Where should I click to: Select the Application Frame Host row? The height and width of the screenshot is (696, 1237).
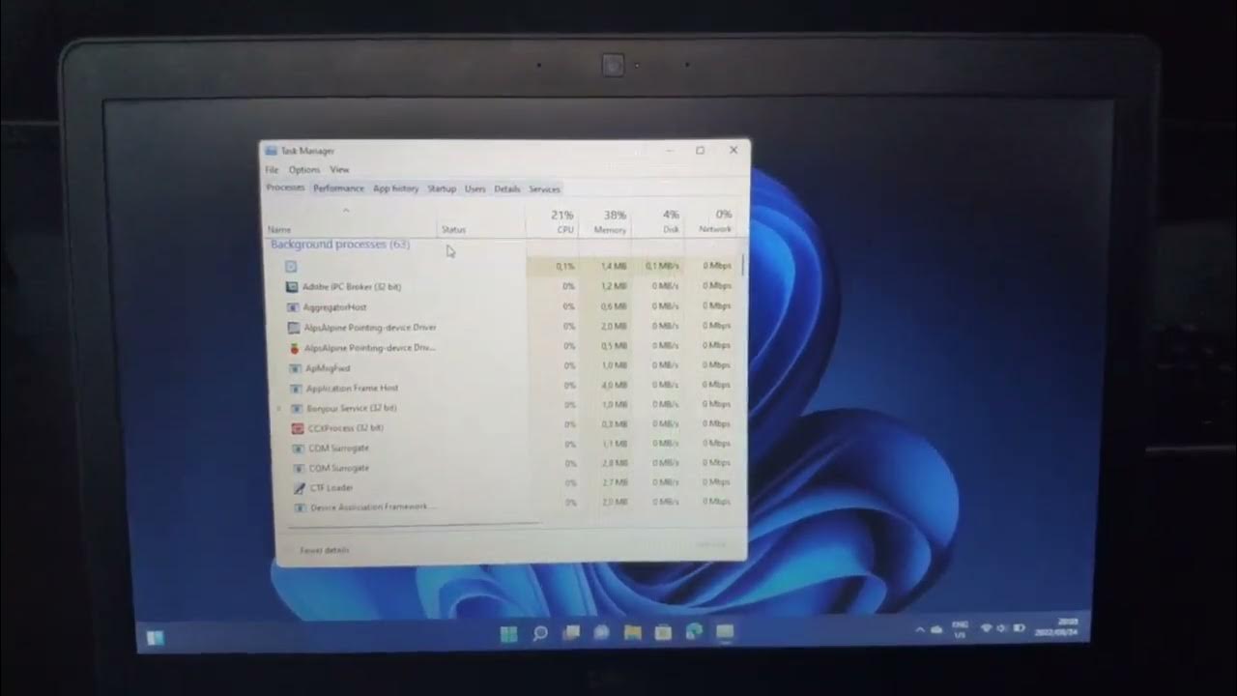505,387
